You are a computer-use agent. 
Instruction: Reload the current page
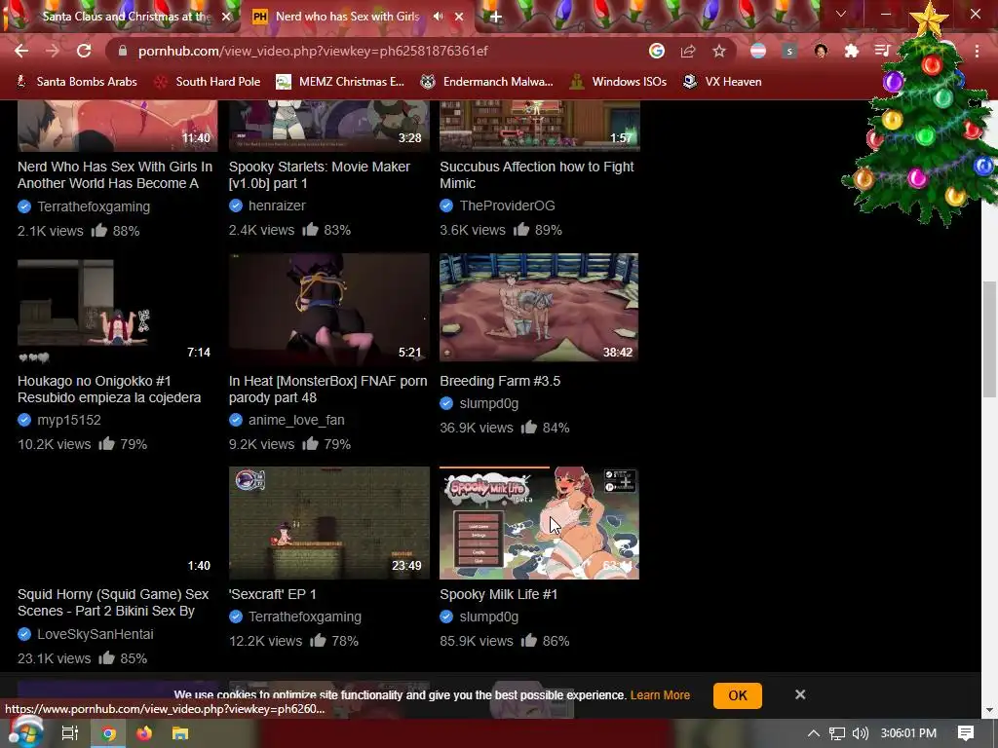tap(84, 51)
